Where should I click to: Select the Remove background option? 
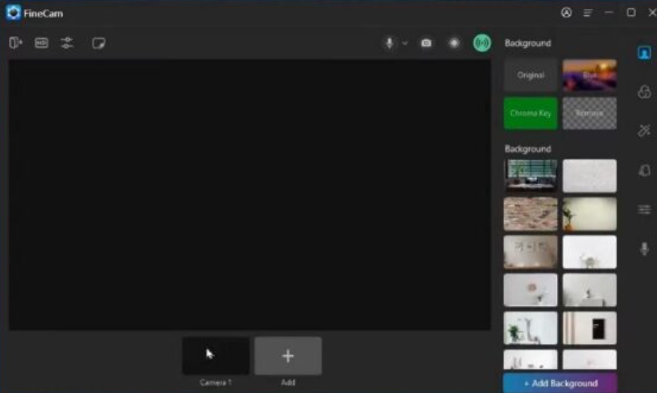589,114
